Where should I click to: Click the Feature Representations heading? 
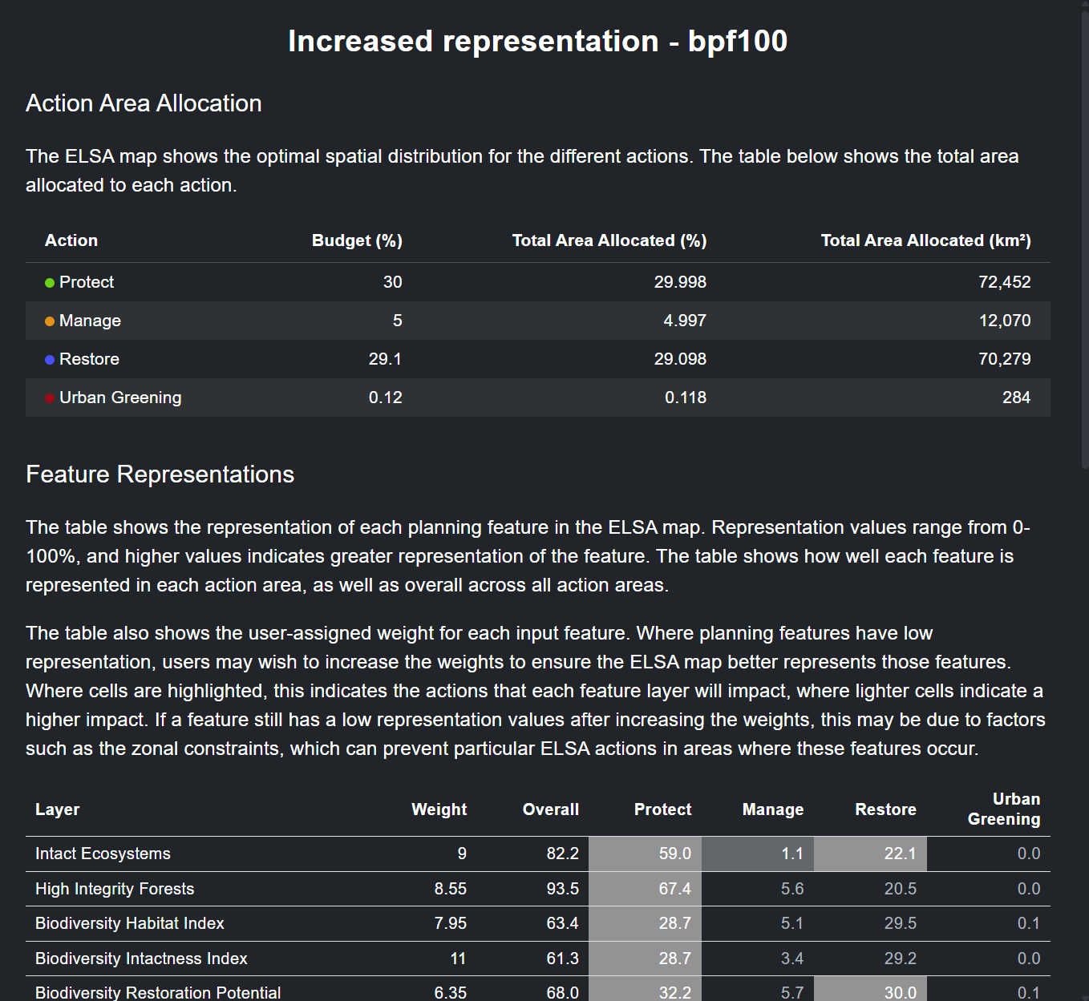click(160, 474)
